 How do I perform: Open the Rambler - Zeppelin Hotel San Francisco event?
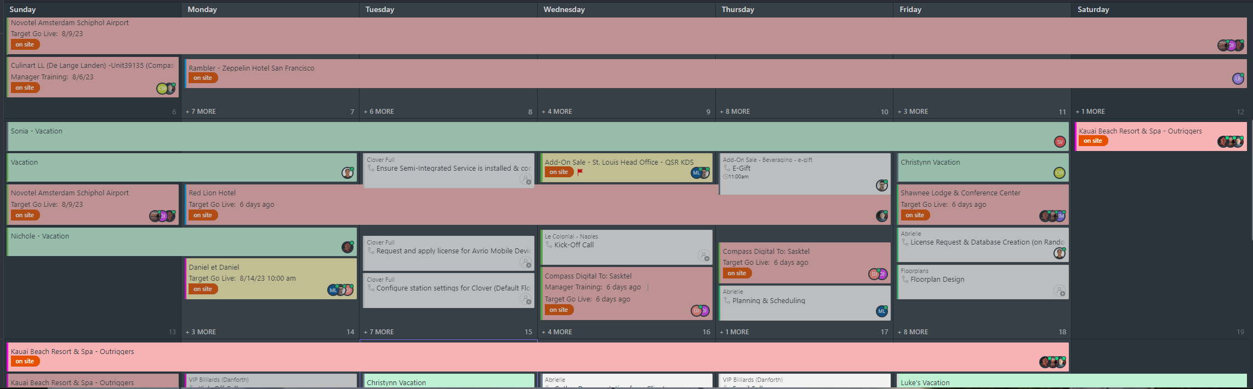pos(715,74)
